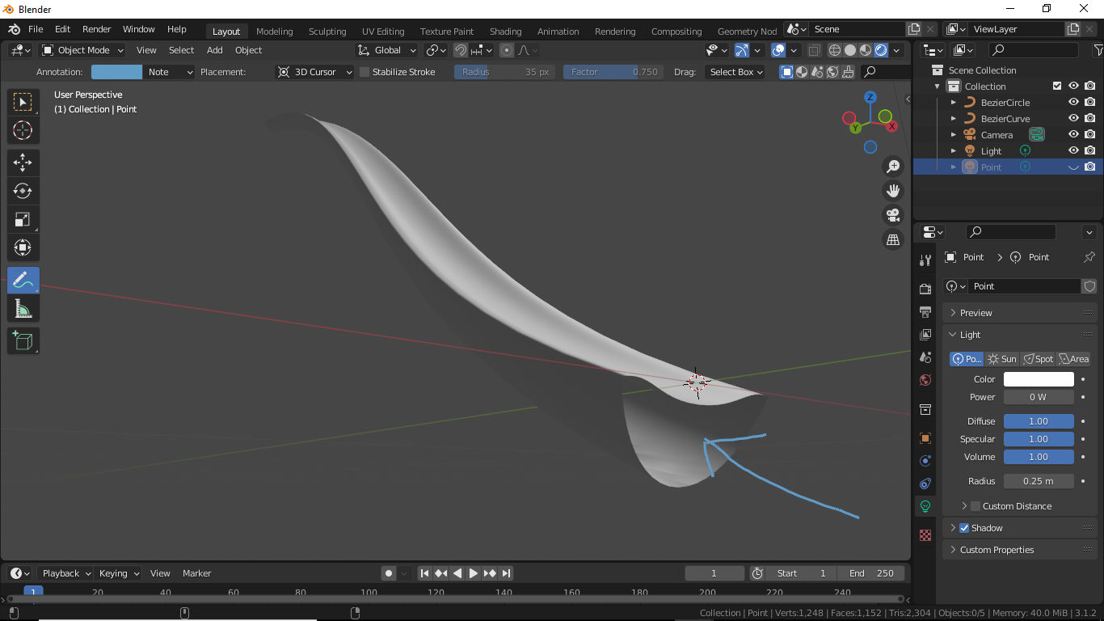
Task: Open the Object Data light properties tab
Action: pos(925,506)
